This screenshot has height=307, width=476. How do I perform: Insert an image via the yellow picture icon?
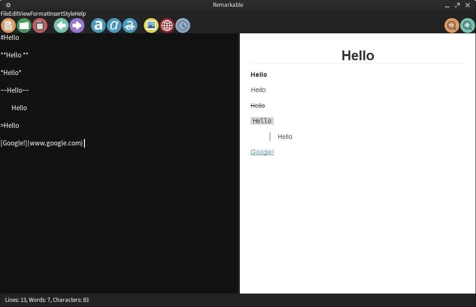(151, 25)
